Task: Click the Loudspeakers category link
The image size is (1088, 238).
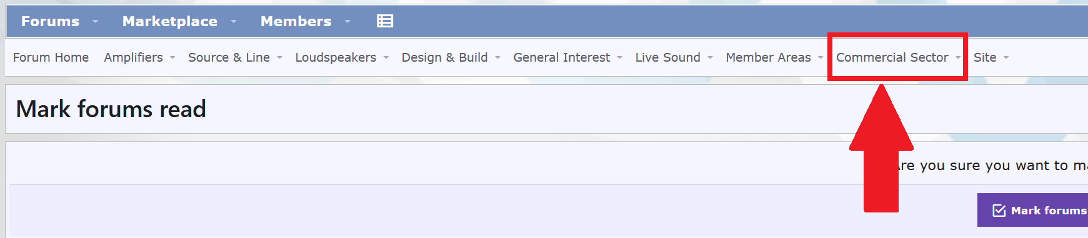Action: click(336, 57)
